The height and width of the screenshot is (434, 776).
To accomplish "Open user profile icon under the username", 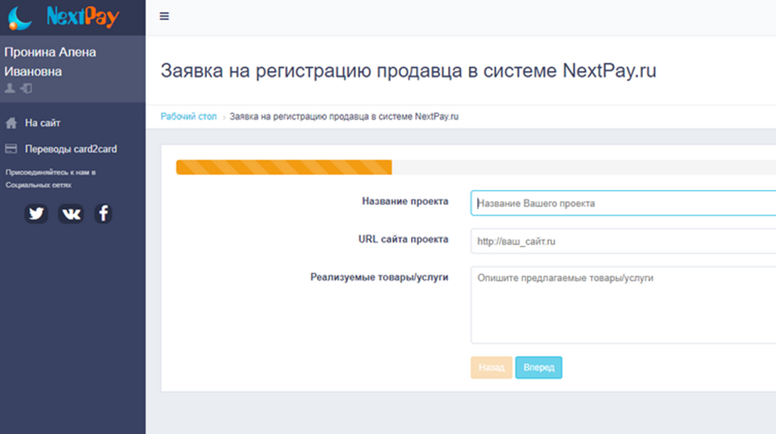I will [x=10, y=88].
